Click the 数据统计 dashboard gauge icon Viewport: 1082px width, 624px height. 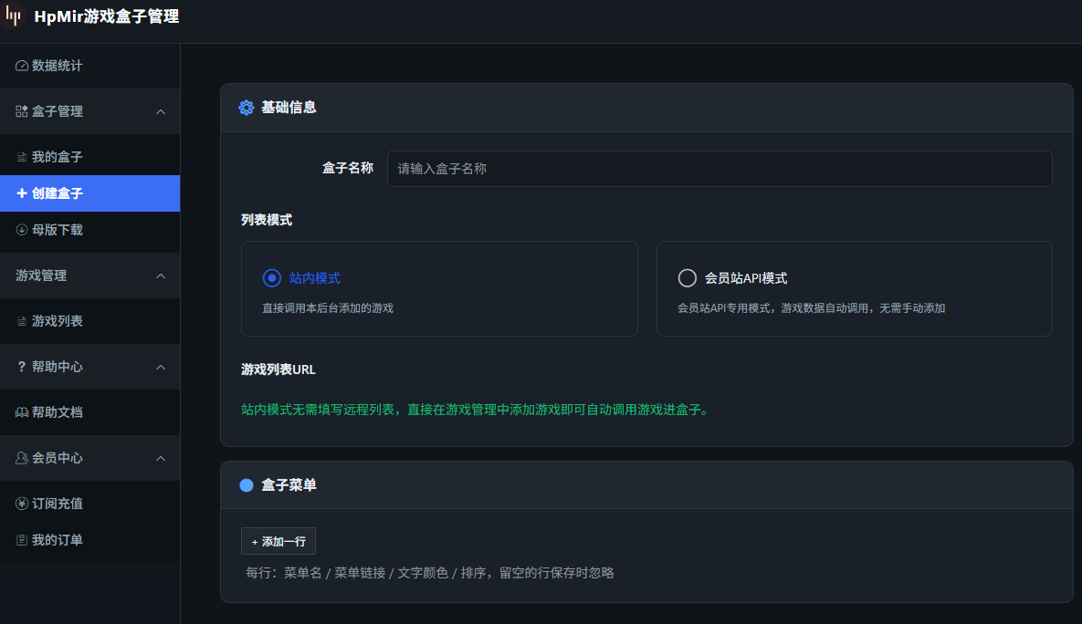tap(21, 66)
